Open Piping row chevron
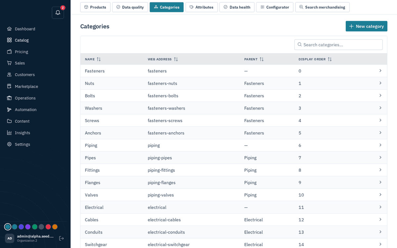The height and width of the screenshot is (248, 397). (380, 145)
